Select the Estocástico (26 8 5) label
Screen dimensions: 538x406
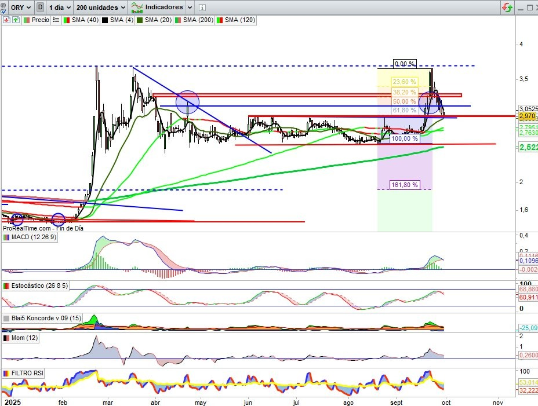click(x=36, y=286)
